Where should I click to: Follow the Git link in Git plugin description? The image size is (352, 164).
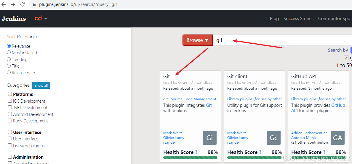click(x=209, y=105)
